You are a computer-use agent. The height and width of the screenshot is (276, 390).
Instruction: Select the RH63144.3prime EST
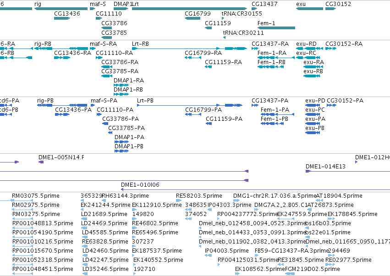(x=104, y=200)
